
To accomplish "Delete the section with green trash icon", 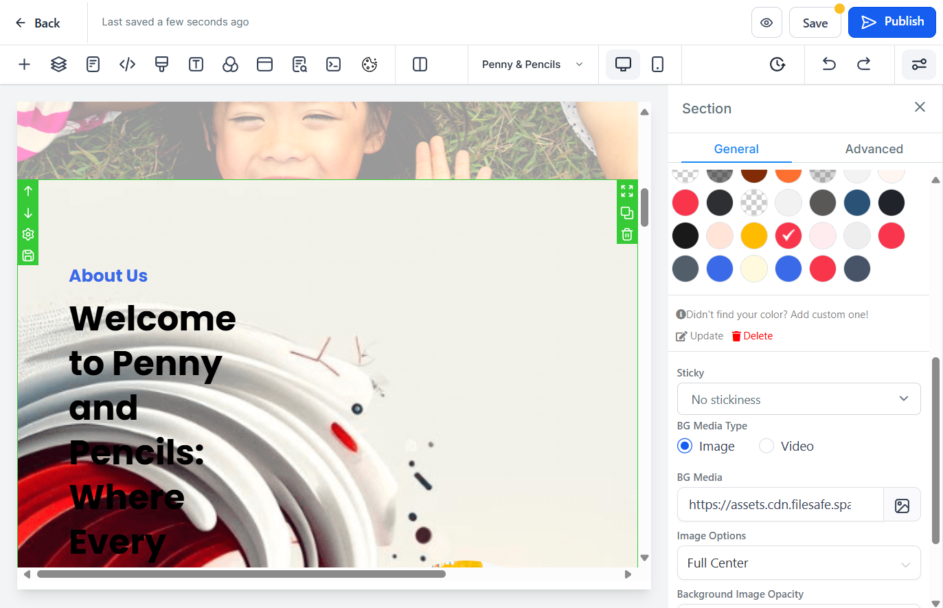I will (x=627, y=234).
